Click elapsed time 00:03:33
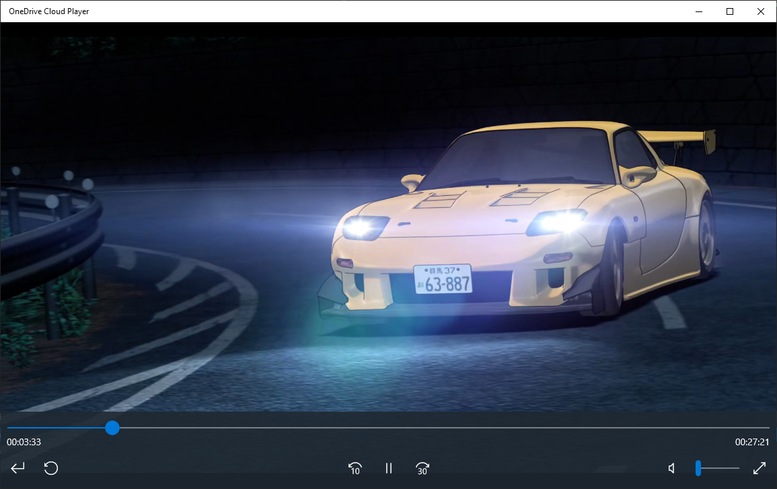The width and height of the screenshot is (777, 489). point(24,442)
